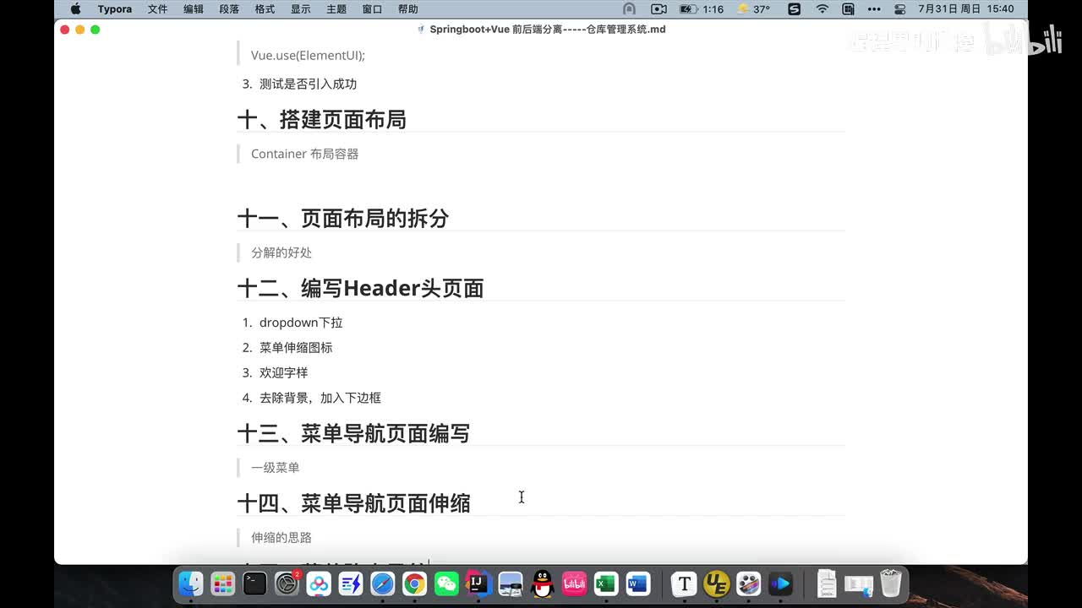The height and width of the screenshot is (608, 1082).
Task: Click the list item 欢迎字样
Action: (x=284, y=372)
